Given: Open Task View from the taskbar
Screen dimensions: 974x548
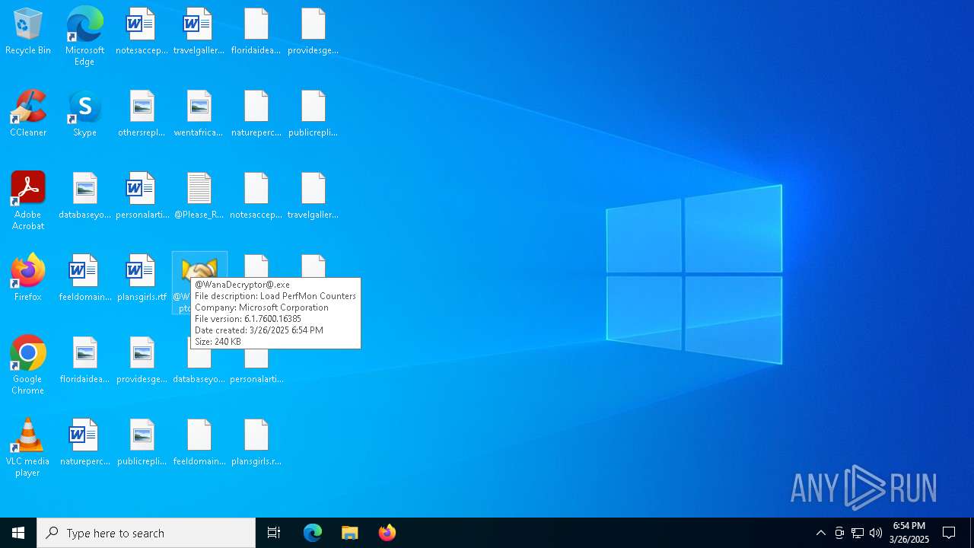Looking at the screenshot, I should tap(274, 533).
